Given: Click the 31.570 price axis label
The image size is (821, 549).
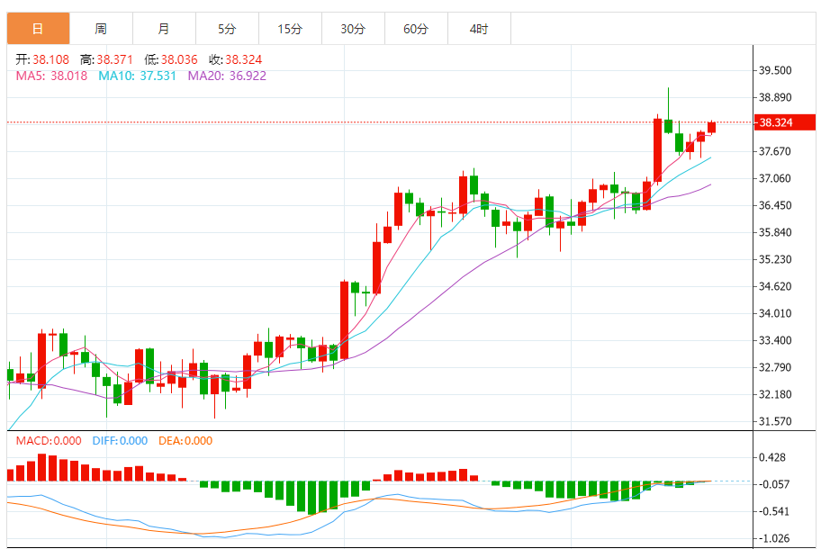Looking at the screenshot, I should pos(775,421).
